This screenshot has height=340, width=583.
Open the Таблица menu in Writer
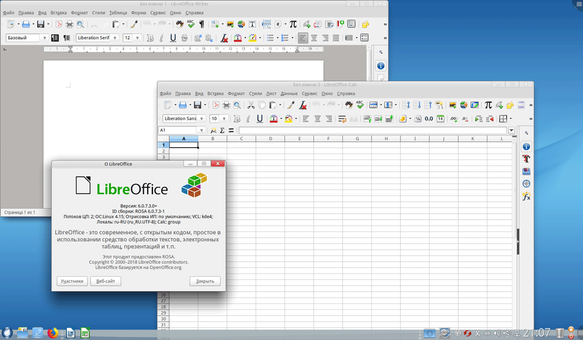pos(118,13)
